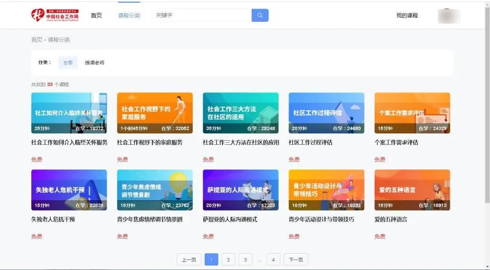Viewport: 490px width, 270px height.
Task: Open the 社工如何介入临终关怀服务 course thumbnail
Action: click(69, 113)
